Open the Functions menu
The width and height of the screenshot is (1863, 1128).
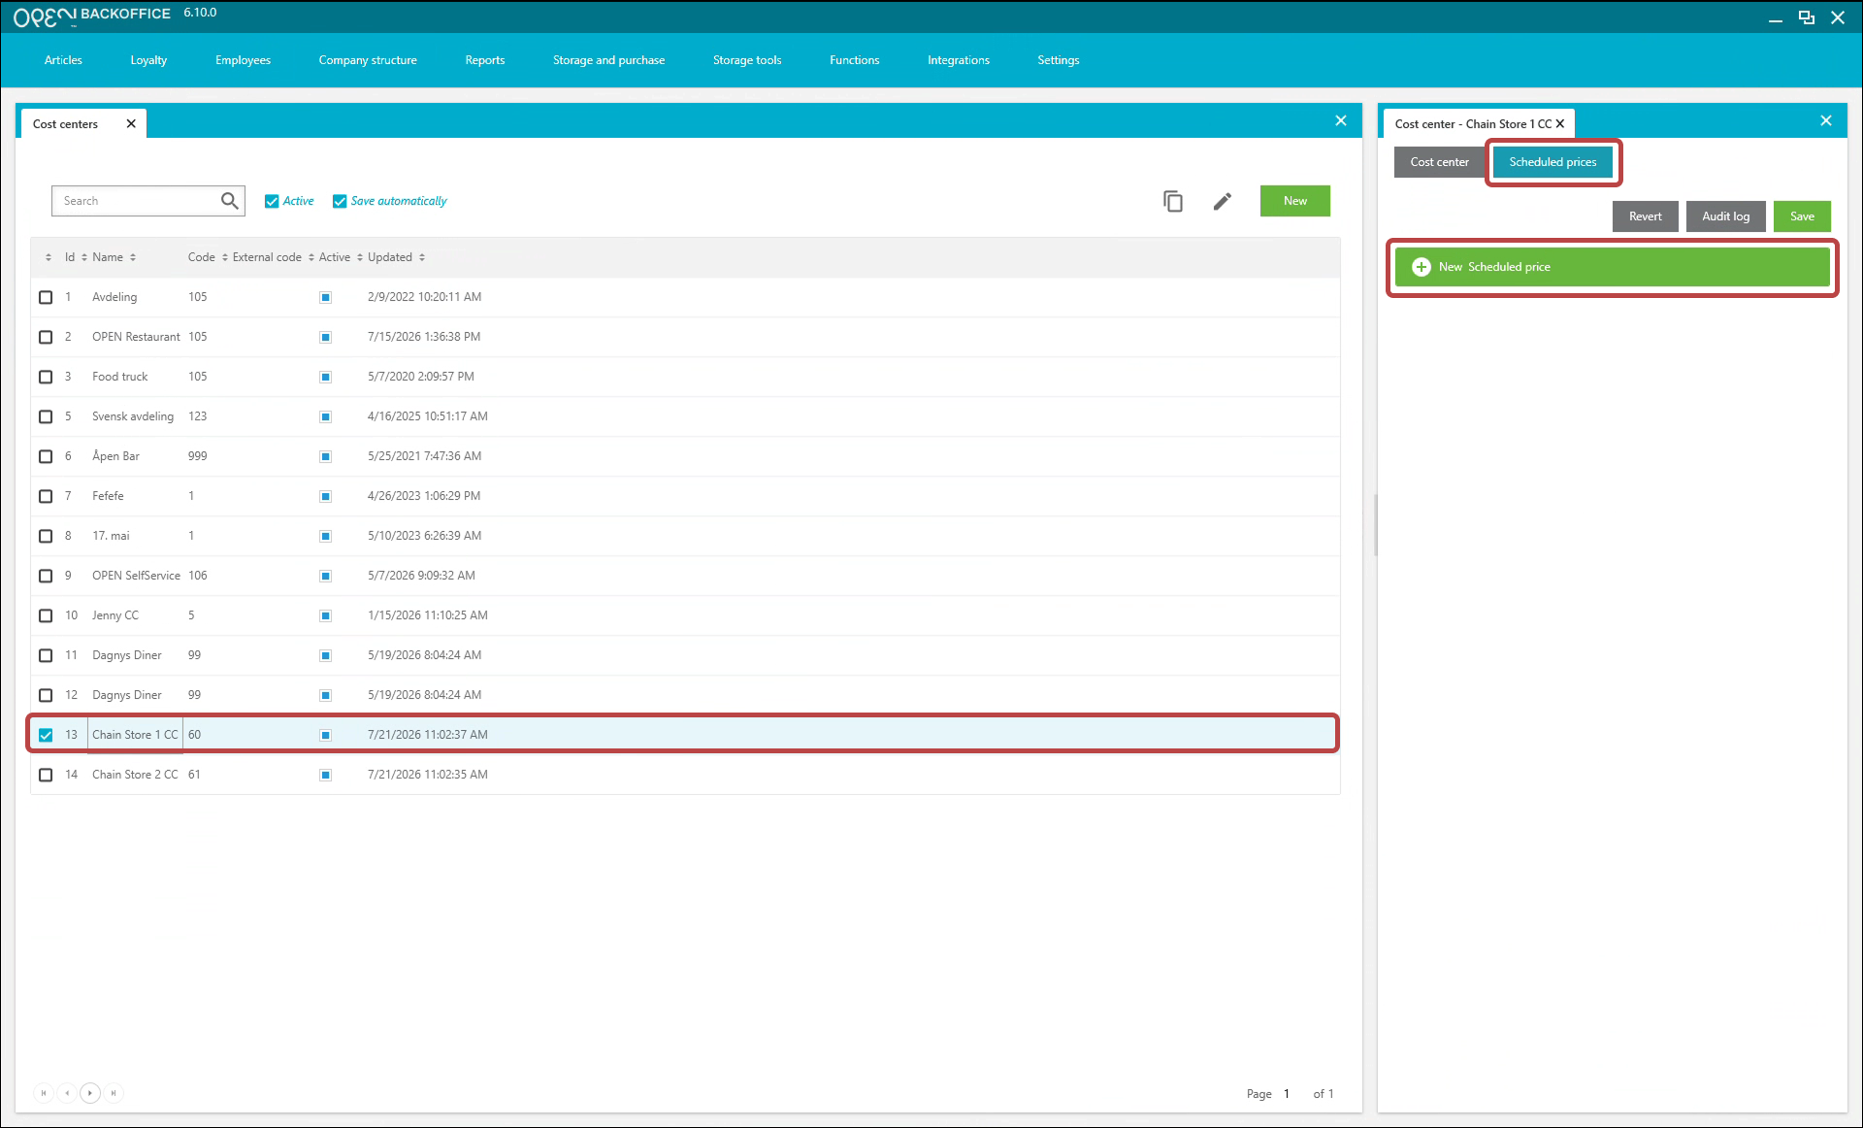(x=854, y=60)
